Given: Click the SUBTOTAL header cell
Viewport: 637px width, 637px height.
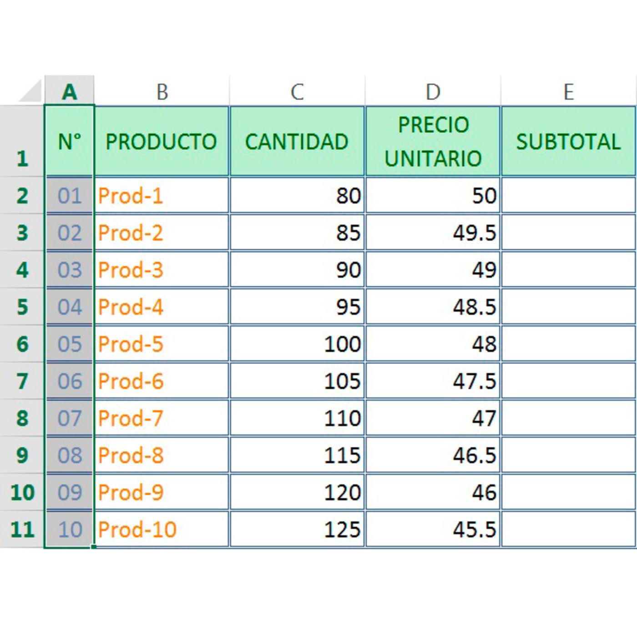Looking at the screenshot, I should point(568,141).
